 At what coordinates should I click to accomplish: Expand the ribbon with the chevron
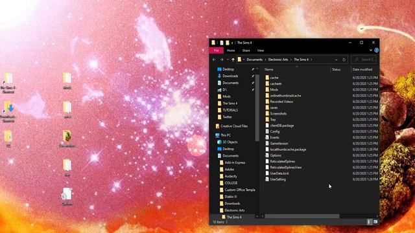[x=370, y=50]
